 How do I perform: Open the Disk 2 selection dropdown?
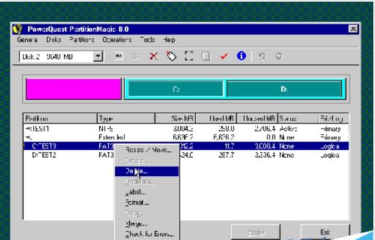(x=98, y=57)
